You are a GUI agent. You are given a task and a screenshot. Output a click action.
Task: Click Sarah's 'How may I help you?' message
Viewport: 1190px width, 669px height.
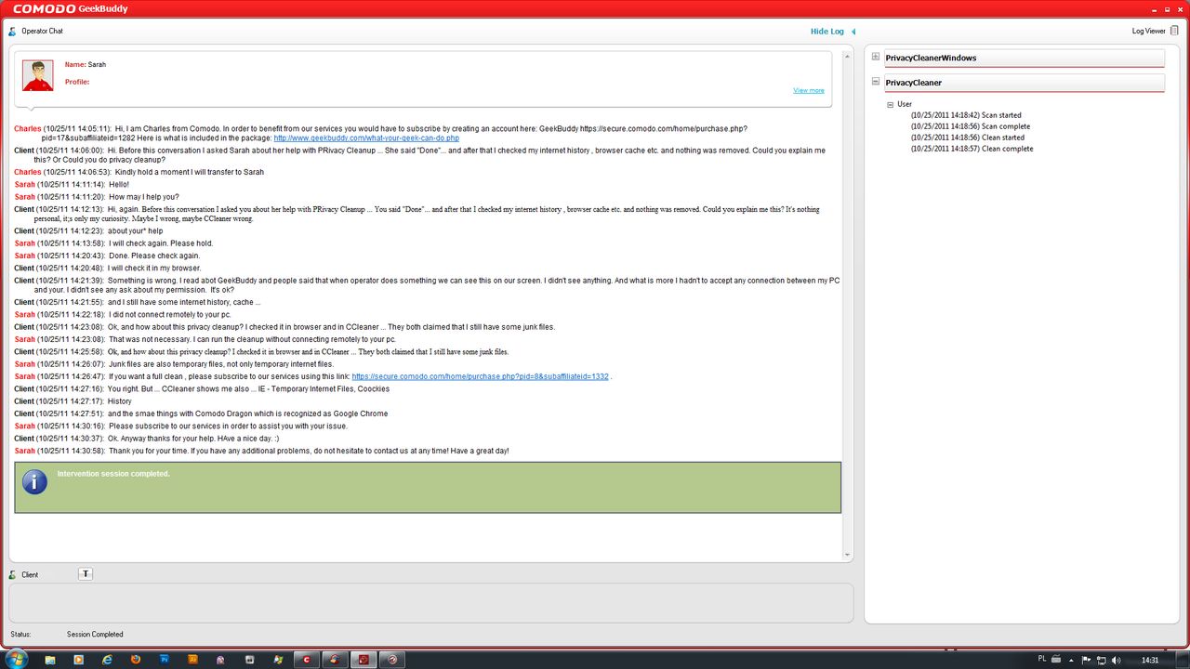click(x=144, y=197)
